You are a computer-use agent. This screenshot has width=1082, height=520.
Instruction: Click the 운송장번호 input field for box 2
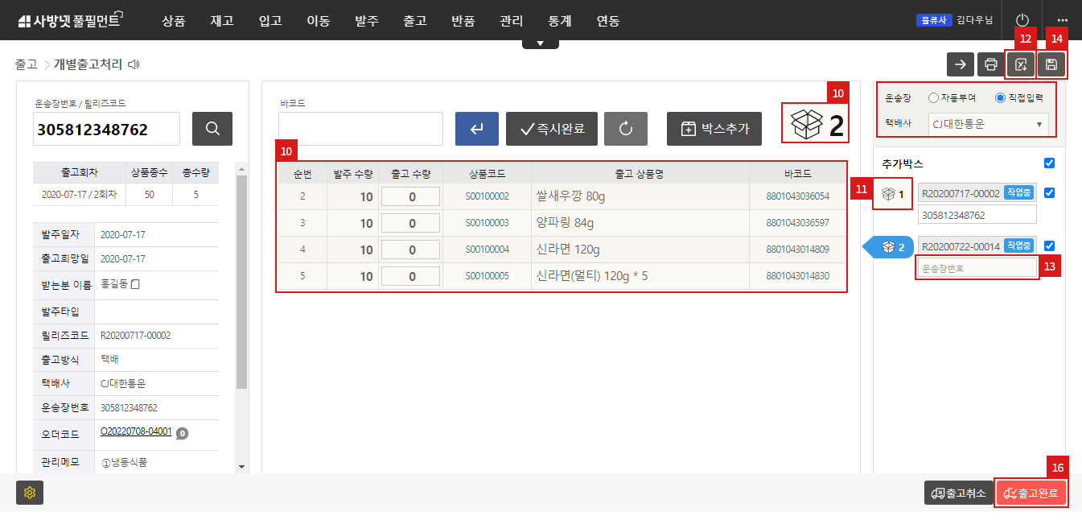(976, 266)
